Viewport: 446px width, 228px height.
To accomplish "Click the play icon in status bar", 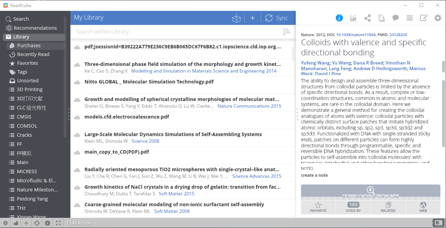I will click(47, 223).
